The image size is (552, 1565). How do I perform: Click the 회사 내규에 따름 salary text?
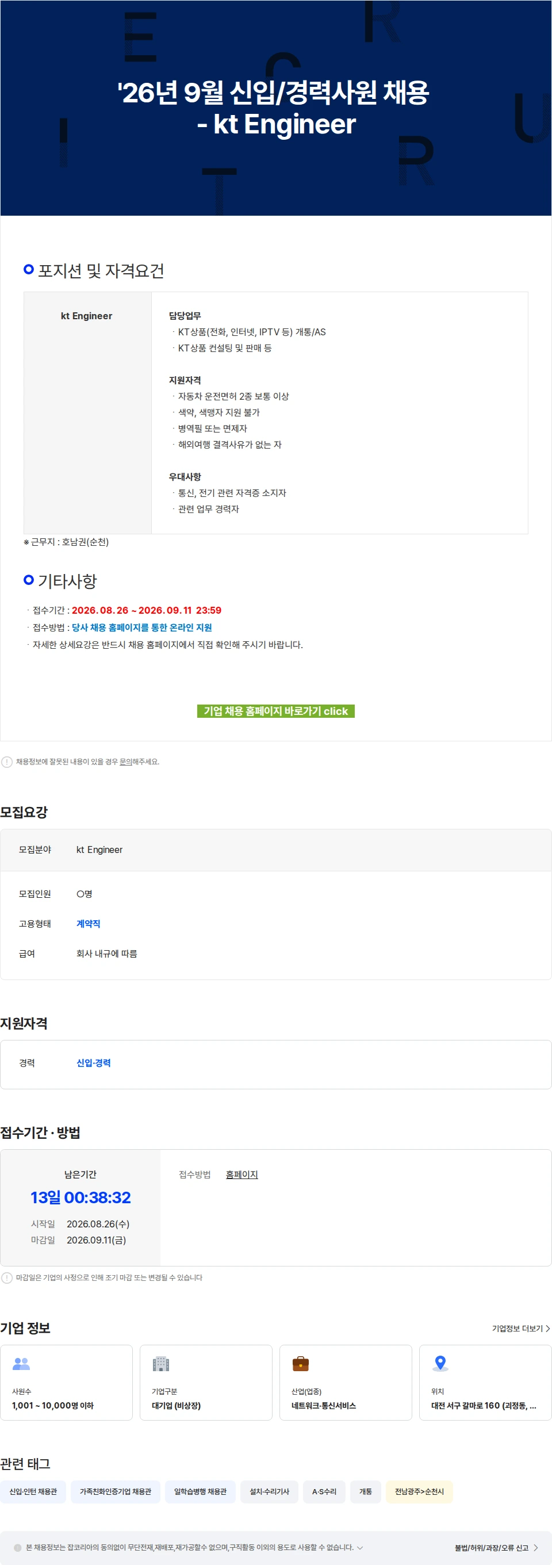(x=107, y=954)
